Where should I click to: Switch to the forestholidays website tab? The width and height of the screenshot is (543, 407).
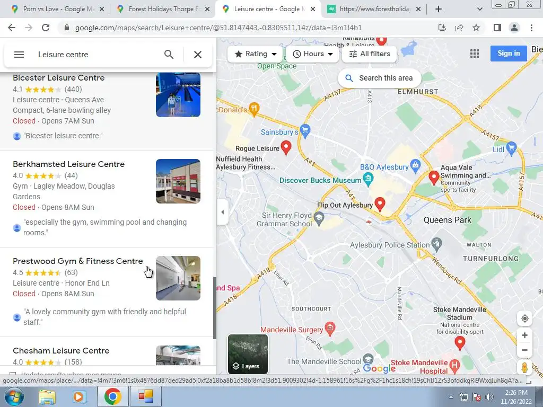(x=374, y=9)
